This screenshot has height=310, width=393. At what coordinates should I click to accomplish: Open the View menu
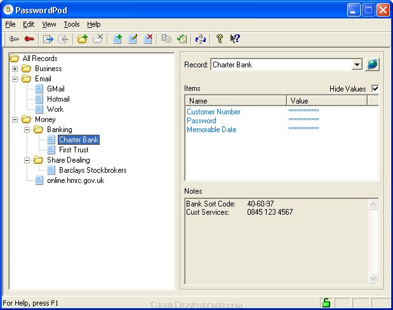point(49,24)
